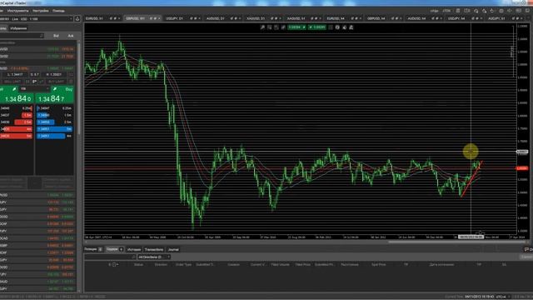Screen dimensions: 533x300
Task: Switch to the Transactions tab
Action: click(x=154, y=249)
